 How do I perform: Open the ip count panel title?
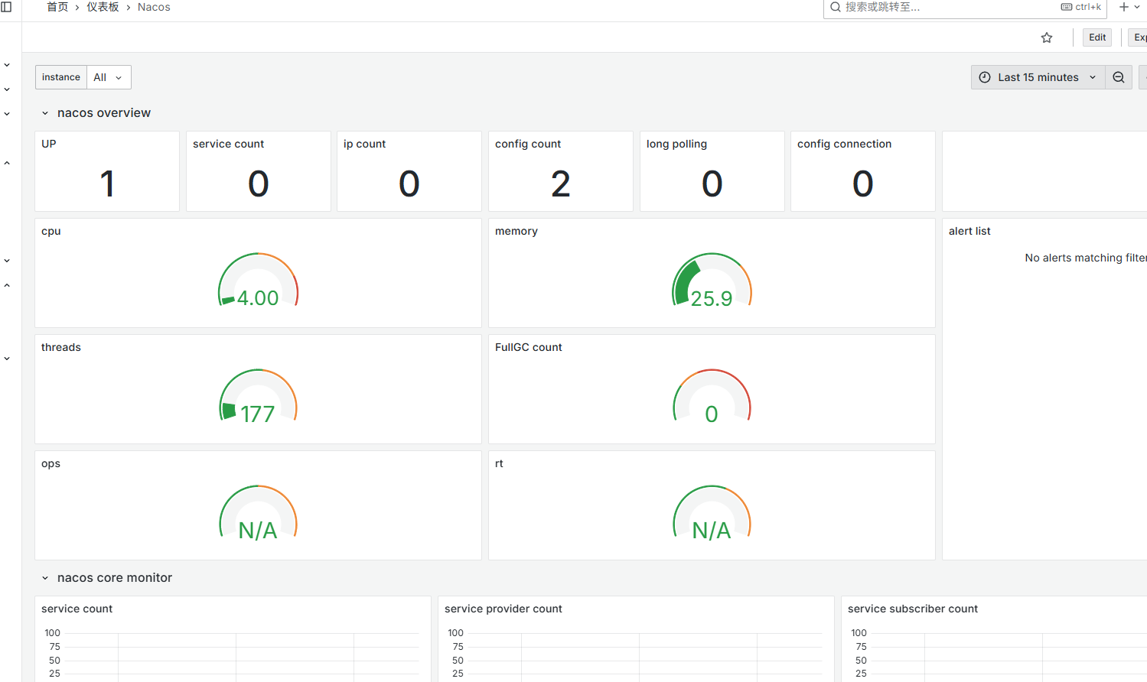(364, 144)
